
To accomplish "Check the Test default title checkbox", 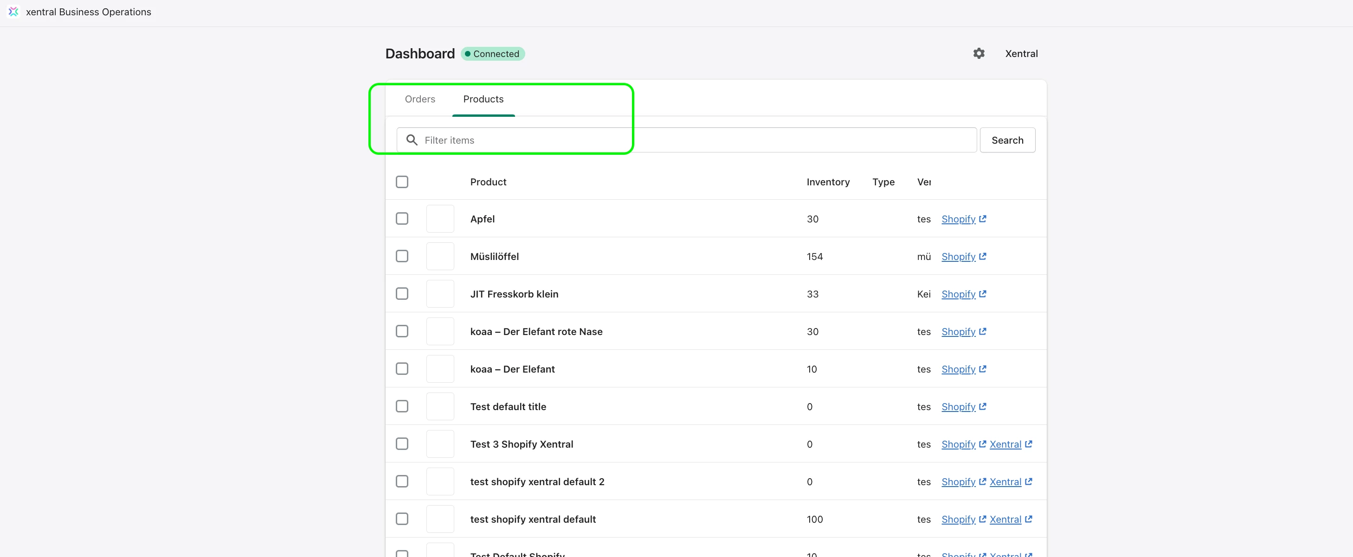I will [402, 406].
